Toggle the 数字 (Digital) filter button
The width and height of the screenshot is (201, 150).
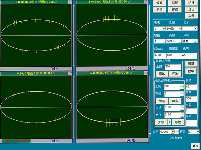(191, 71)
